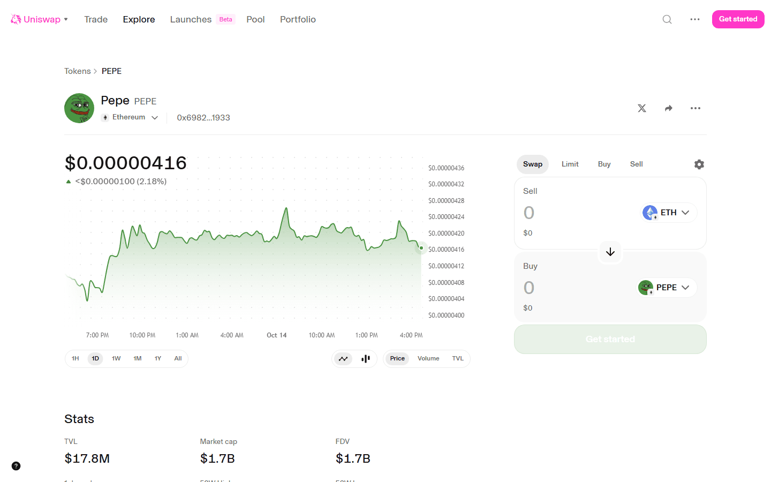Viewport: 771px width, 482px height.
Task: Click the Pepe token avatar image
Action: (x=79, y=108)
